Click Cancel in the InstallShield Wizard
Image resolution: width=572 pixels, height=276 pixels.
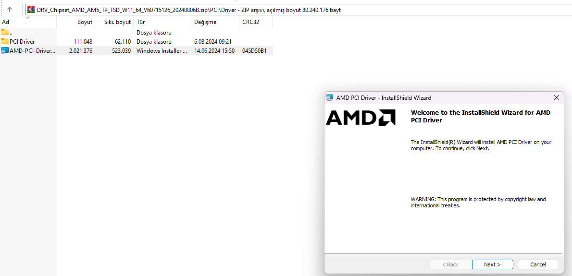coord(538,264)
